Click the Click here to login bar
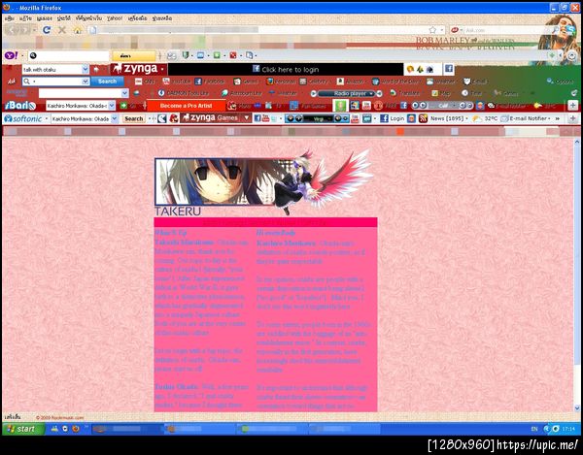 click(286, 69)
